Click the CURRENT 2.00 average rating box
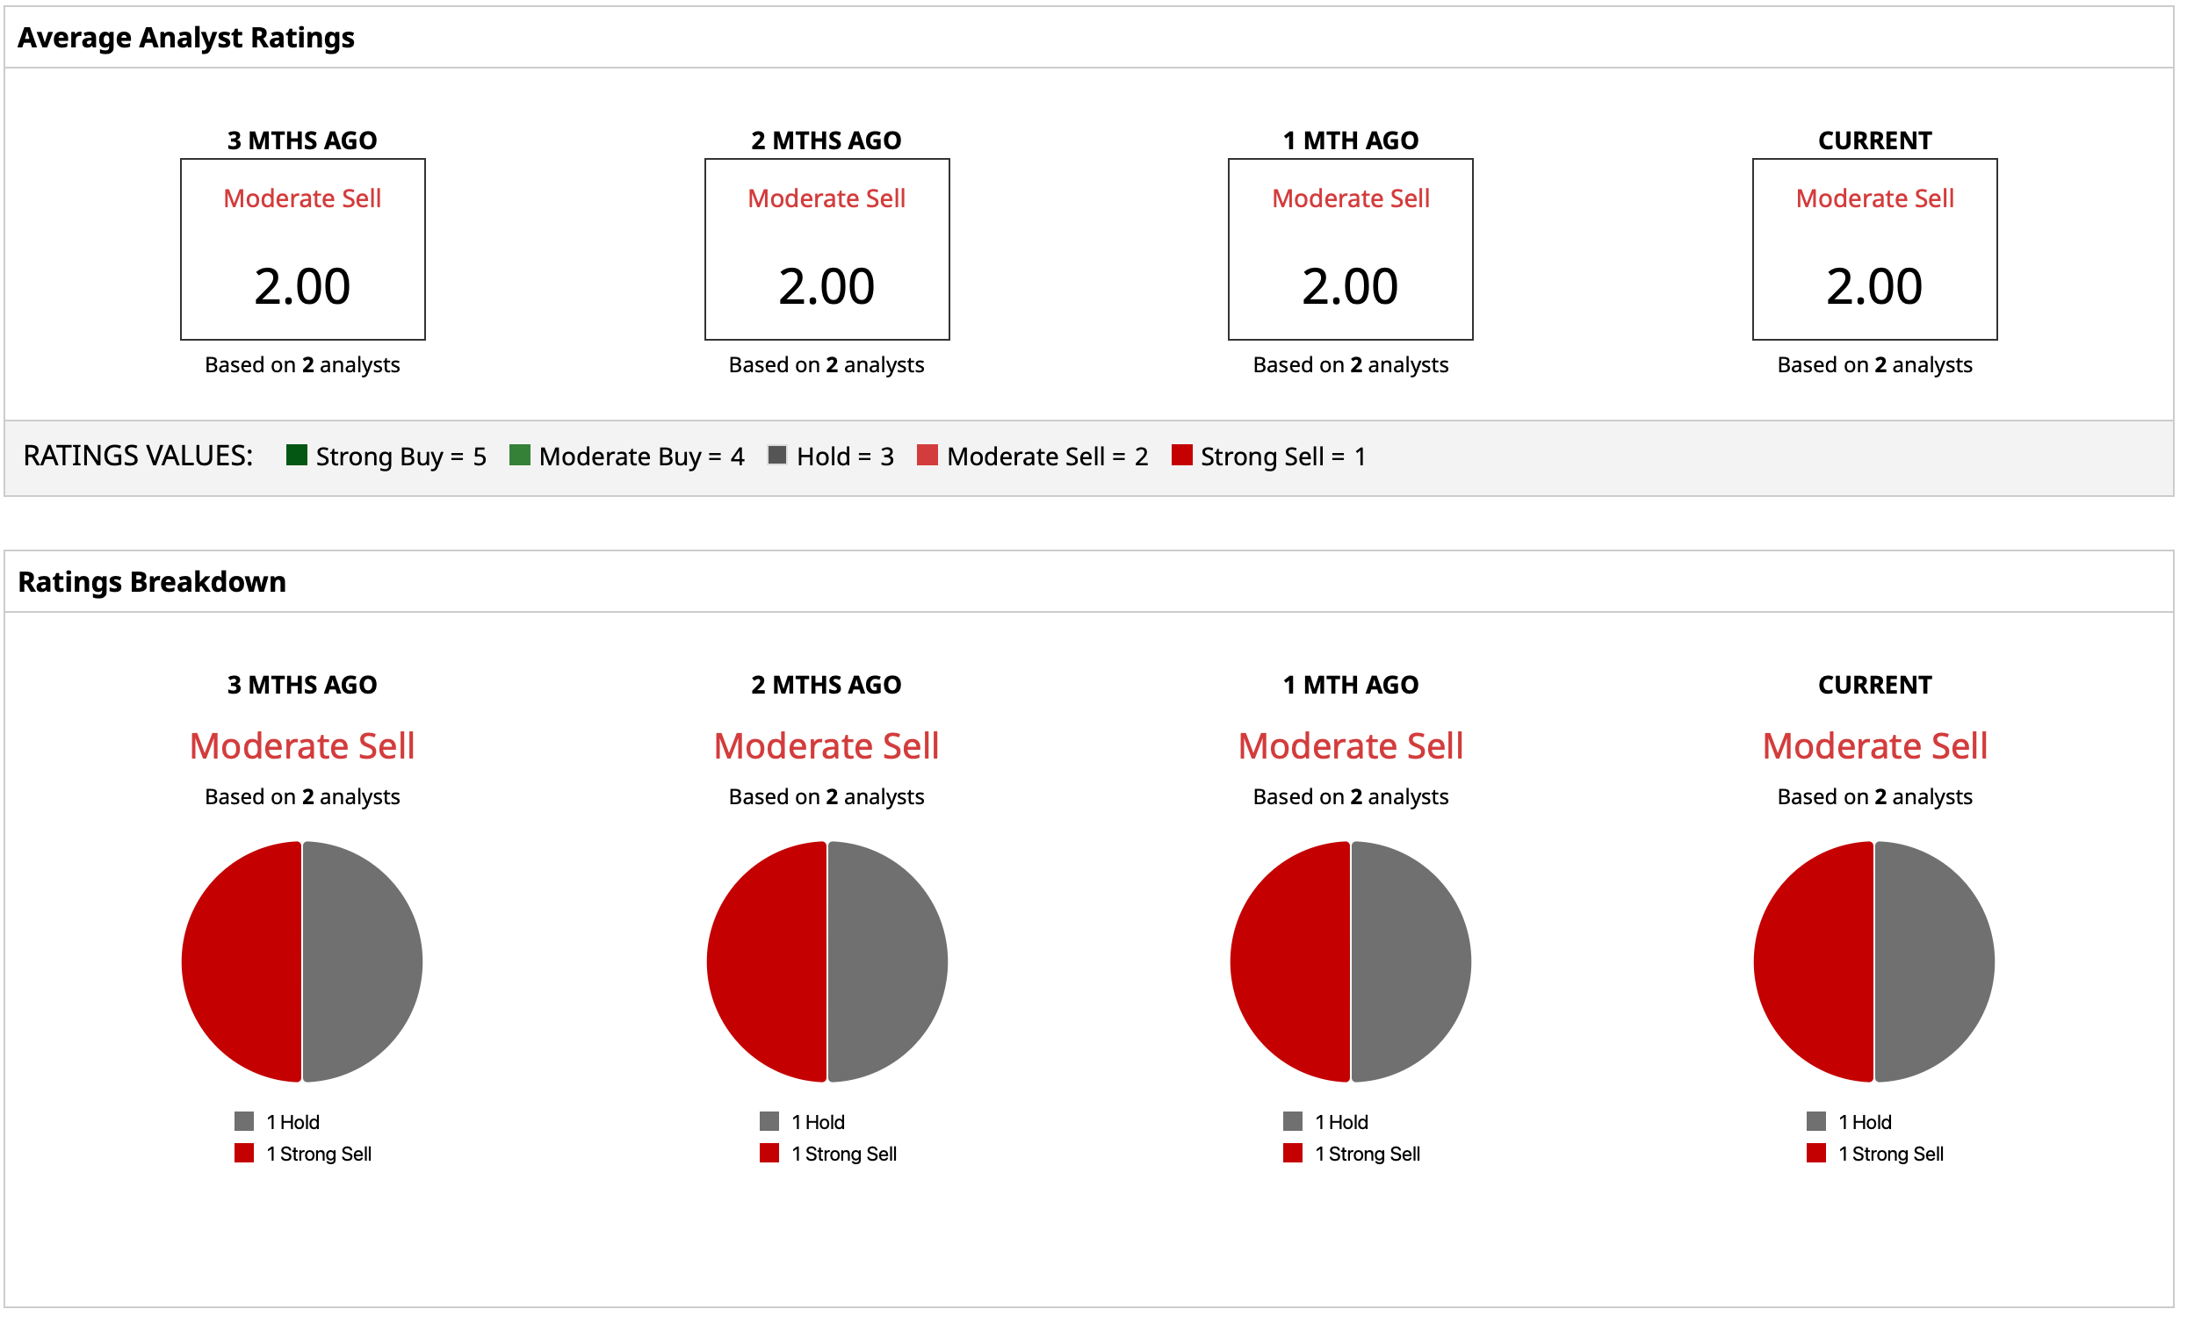2187x1331 pixels. [1874, 249]
